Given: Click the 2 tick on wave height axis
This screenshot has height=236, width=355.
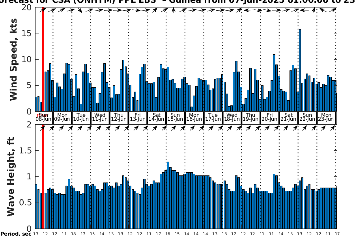Looking at the screenshot, I should coord(29,124).
